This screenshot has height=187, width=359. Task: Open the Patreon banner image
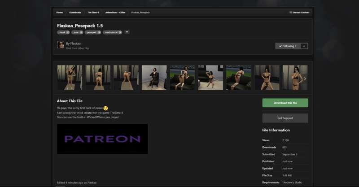[102, 139]
